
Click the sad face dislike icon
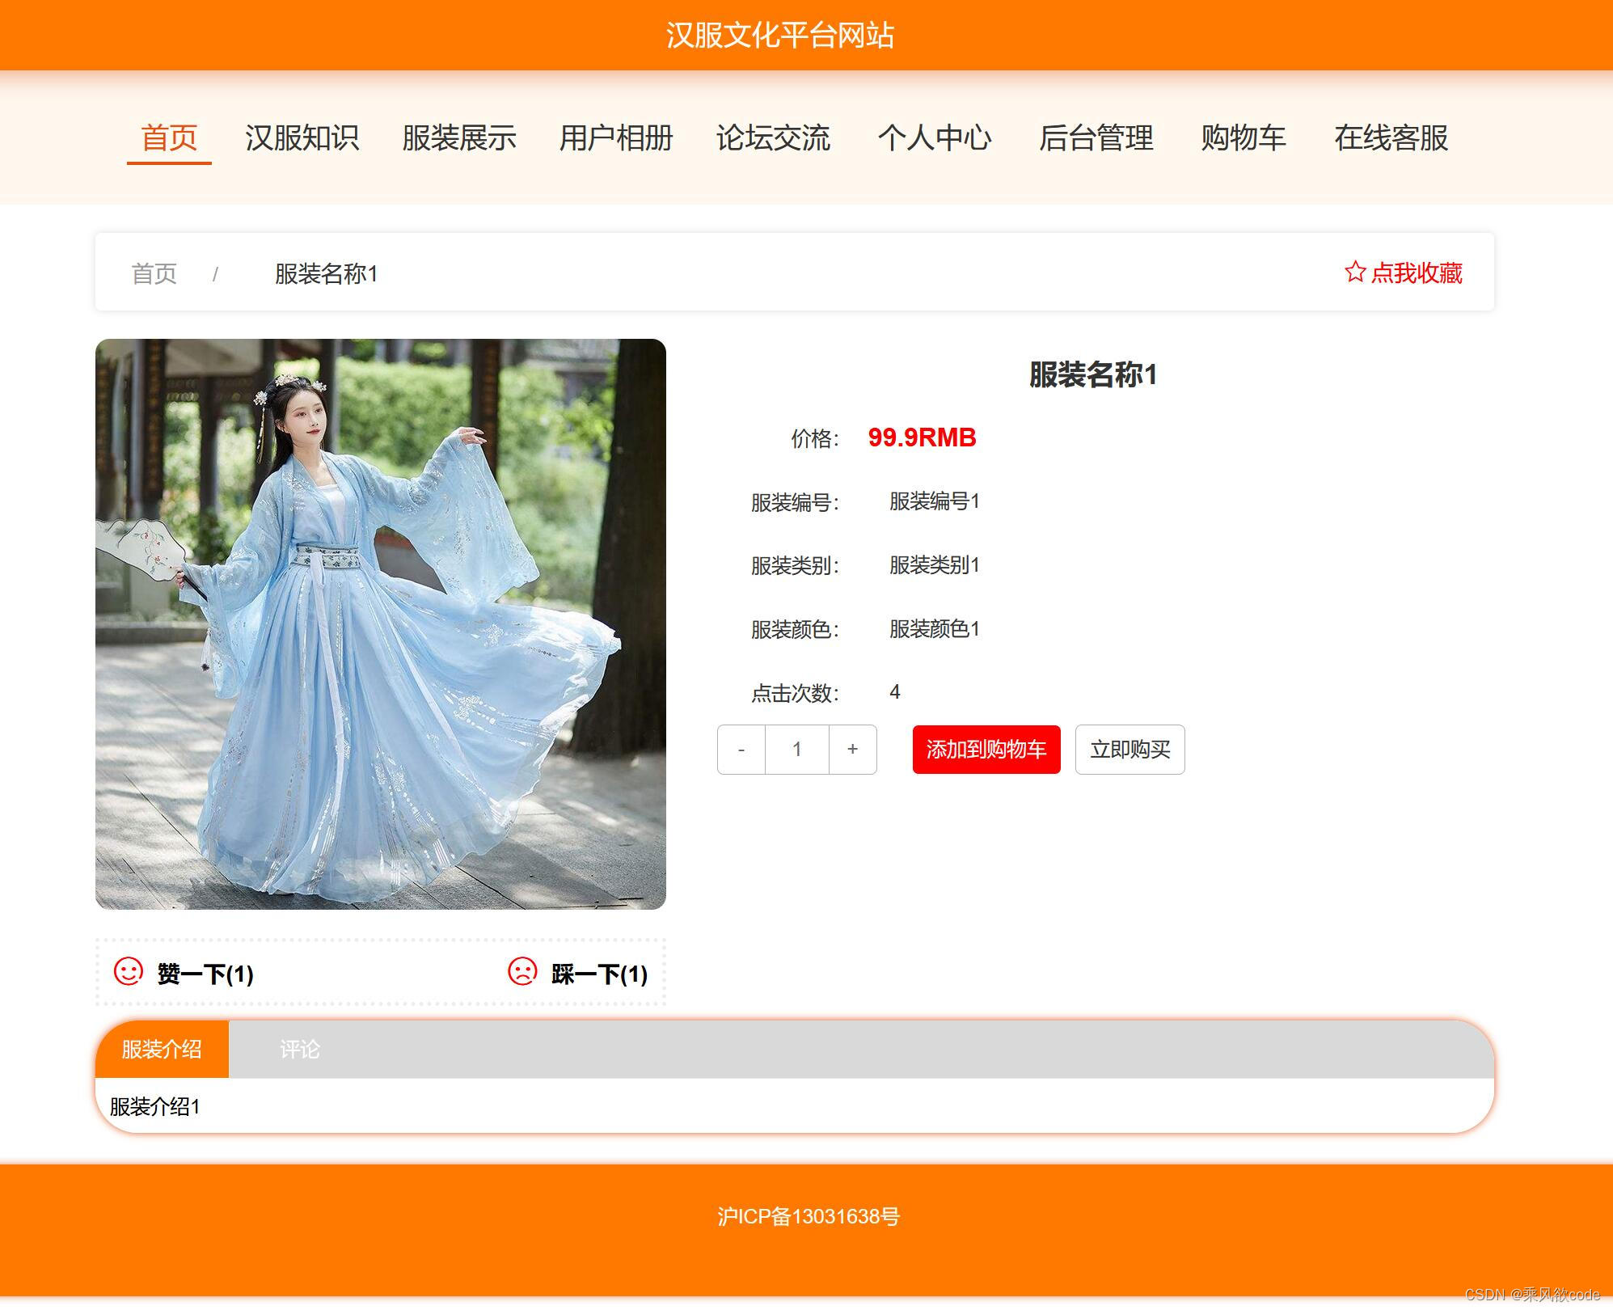pyautogui.click(x=522, y=971)
